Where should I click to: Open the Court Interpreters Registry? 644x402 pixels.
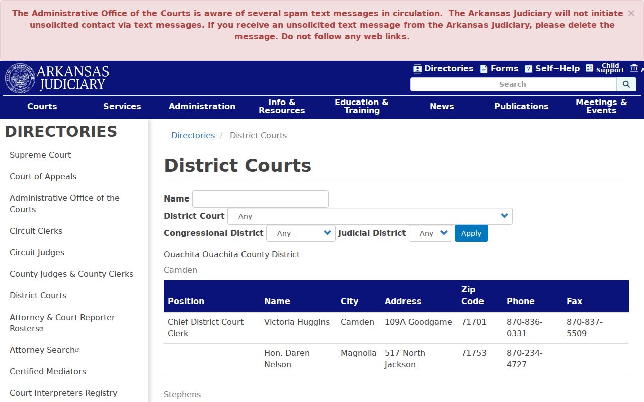63,393
